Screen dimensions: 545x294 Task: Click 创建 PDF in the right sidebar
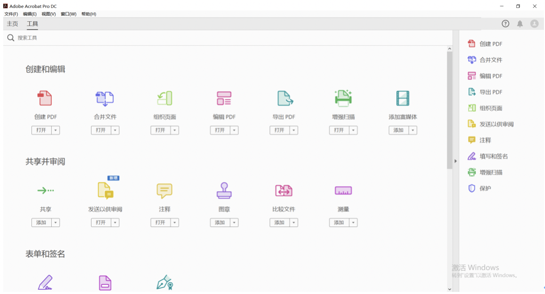(x=485, y=44)
